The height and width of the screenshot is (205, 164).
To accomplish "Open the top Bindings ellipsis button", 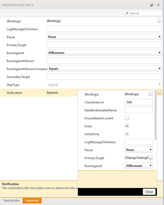I will pyautogui.click(x=159, y=21).
